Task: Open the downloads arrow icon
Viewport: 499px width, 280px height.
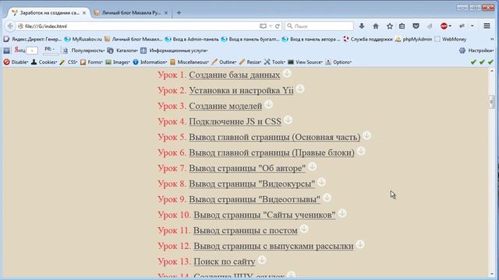Action: (362, 26)
